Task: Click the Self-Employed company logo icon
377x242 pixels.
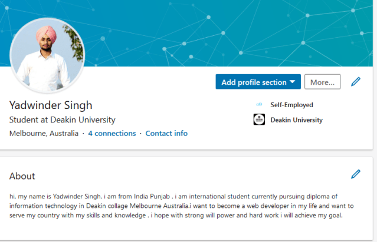Action: tap(259, 105)
